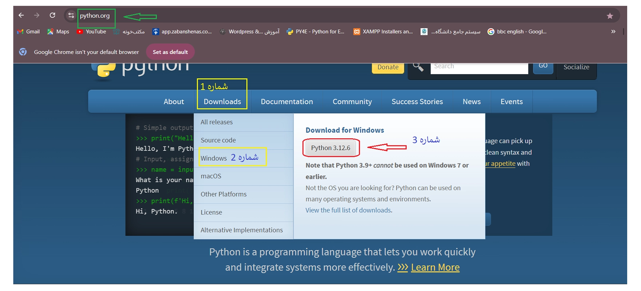Viewport: 641px width, 291px height.
Task: Open the Events navigation menu
Action: point(511,101)
